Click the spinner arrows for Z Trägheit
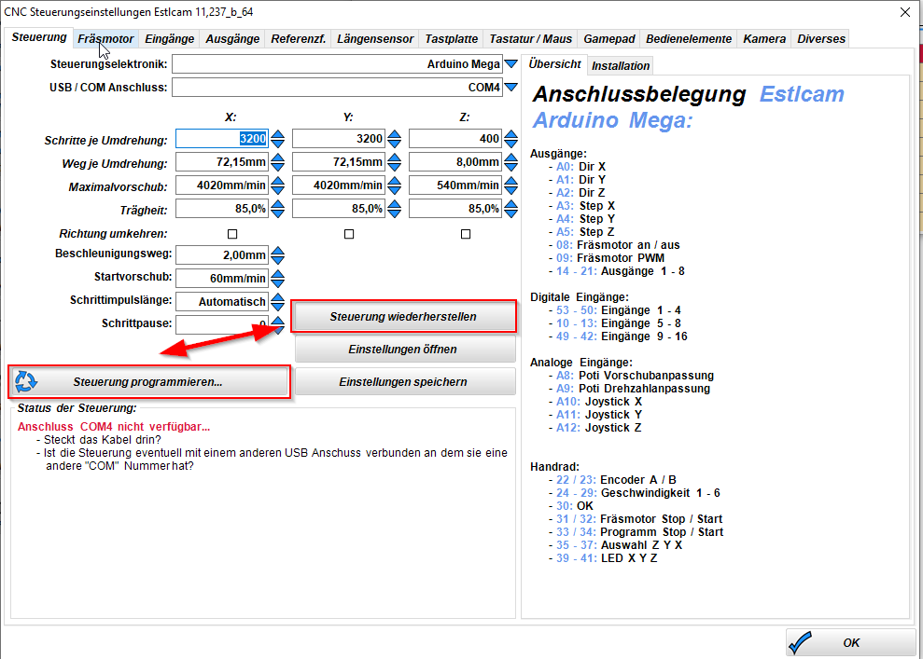Viewport: 923px width, 659px height. pos(510,209)
